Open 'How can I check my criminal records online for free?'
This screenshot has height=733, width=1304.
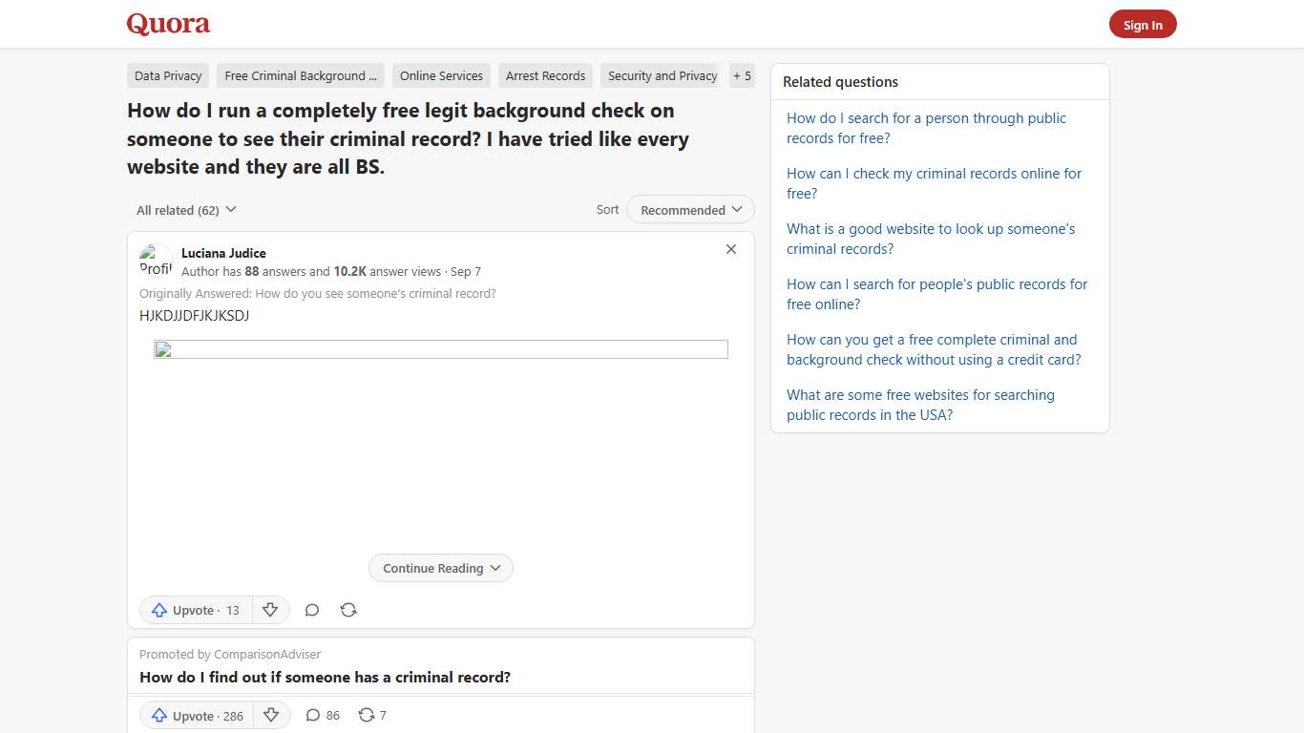934,183
